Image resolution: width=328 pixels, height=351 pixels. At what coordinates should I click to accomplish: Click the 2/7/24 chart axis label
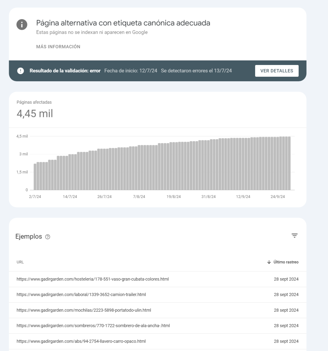click(35, 197)
